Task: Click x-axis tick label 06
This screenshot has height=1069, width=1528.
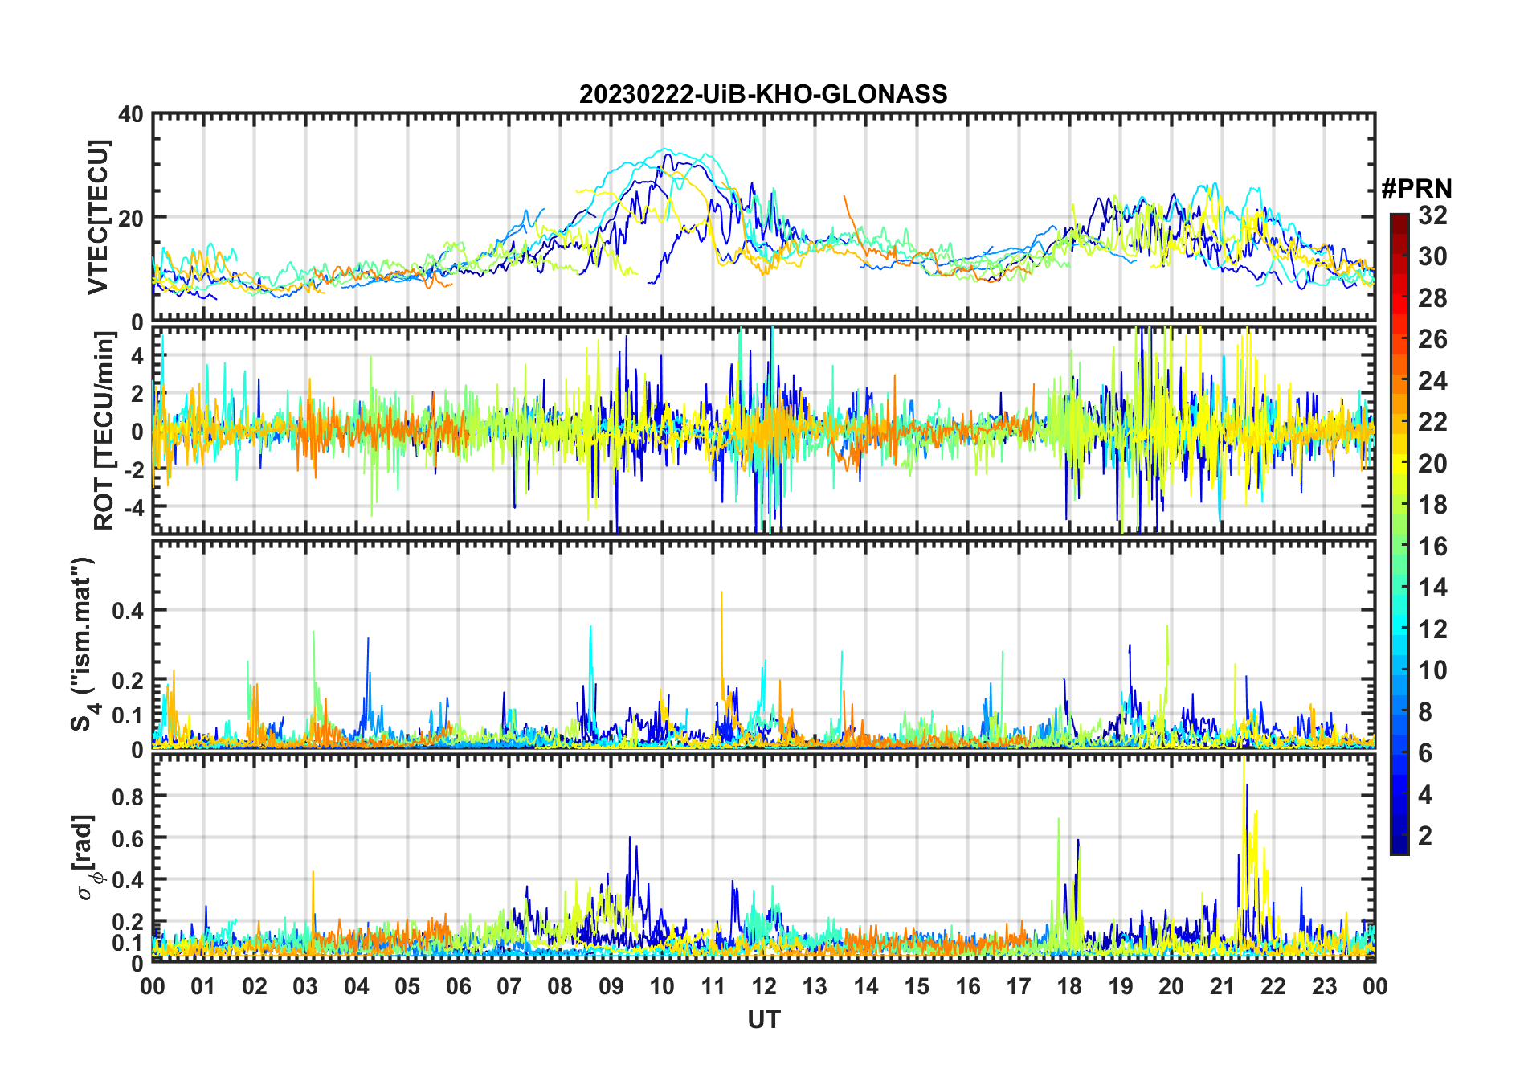Action: 458,986
